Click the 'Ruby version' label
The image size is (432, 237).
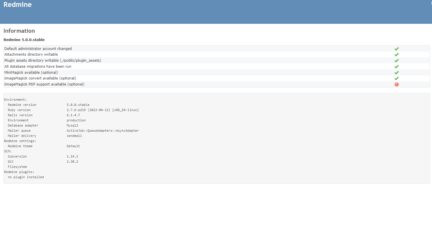point(19,110)
